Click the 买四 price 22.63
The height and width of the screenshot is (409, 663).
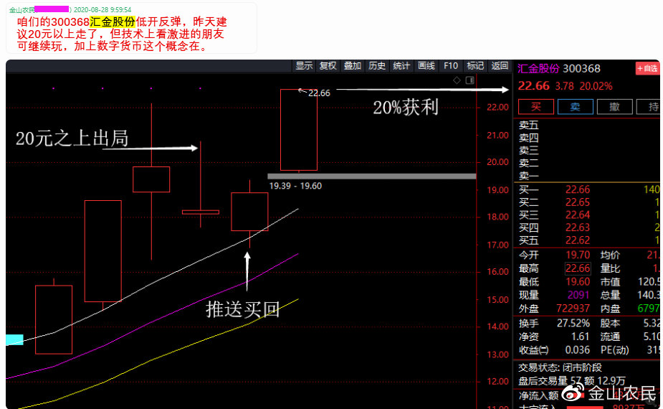coord(578,227)
